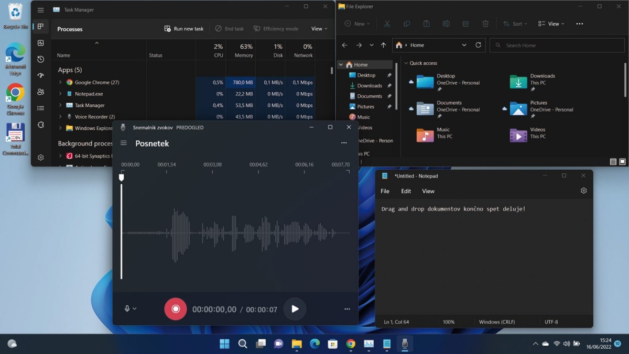629x354 pixels.
Task: Click the 00:03,08 marker on the timeline
Action: click(x=212, y=164)
